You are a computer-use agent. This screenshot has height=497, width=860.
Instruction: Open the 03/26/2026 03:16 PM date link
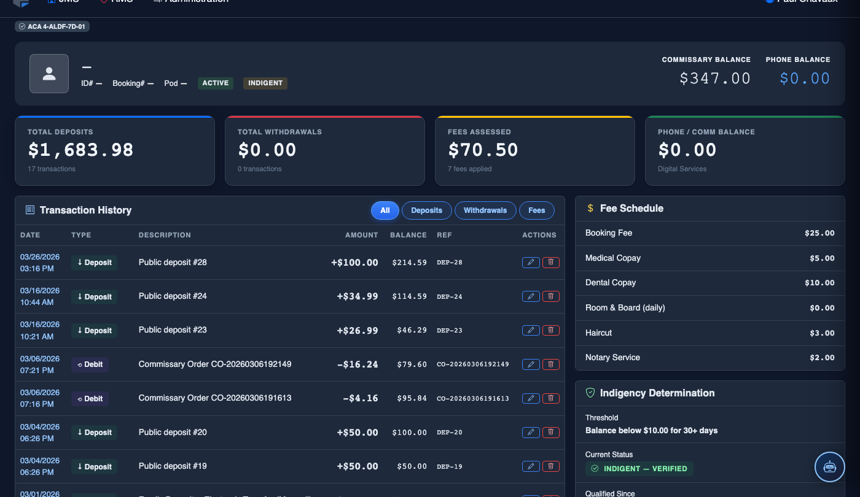[40, 263]
